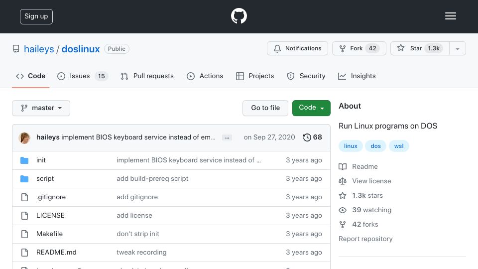478x269 pixels.
Task: Click the .gitignore file icon
Action: click(25, 197)
